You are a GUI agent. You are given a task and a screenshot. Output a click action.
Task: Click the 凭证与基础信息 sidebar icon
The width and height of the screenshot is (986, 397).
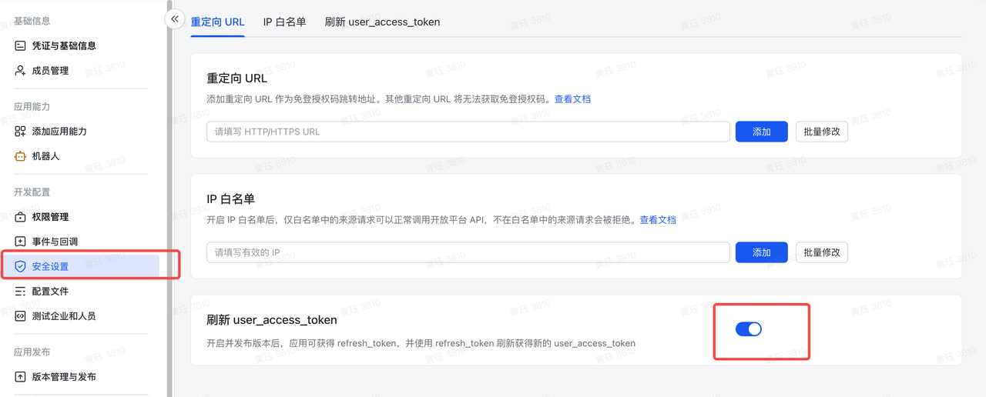click(21, 45)
